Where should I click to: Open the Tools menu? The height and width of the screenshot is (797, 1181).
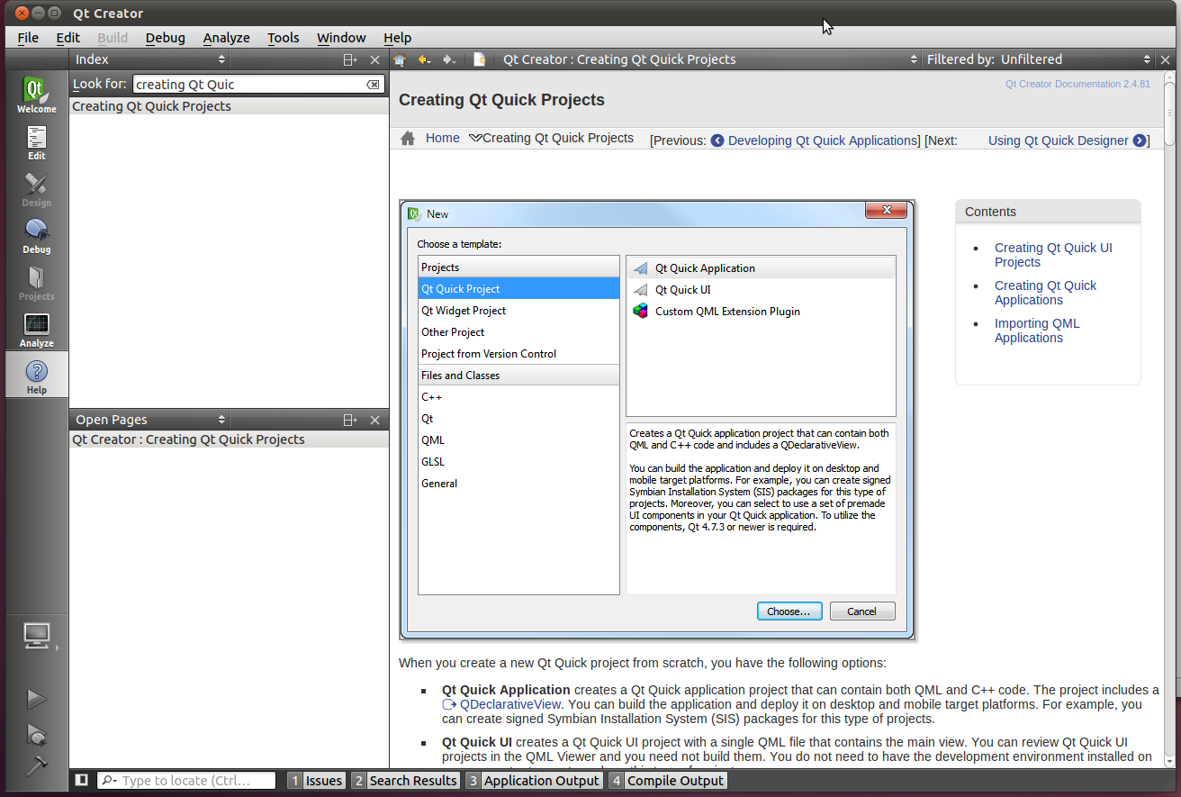tap(283, 37)
